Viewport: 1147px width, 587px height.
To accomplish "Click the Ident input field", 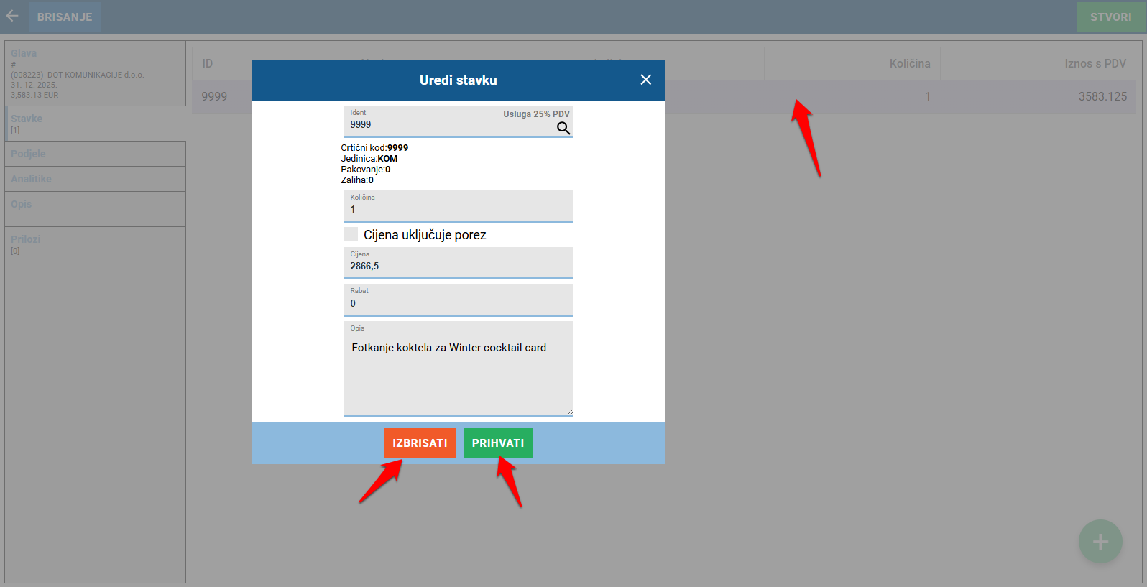I will [446, 124].
